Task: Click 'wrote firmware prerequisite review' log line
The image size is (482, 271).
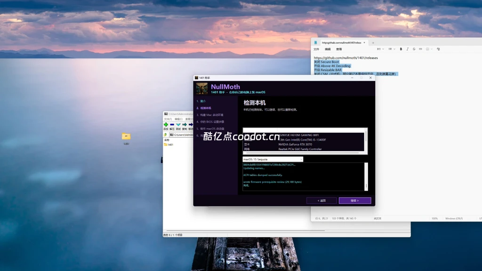Action: [273, 182]
